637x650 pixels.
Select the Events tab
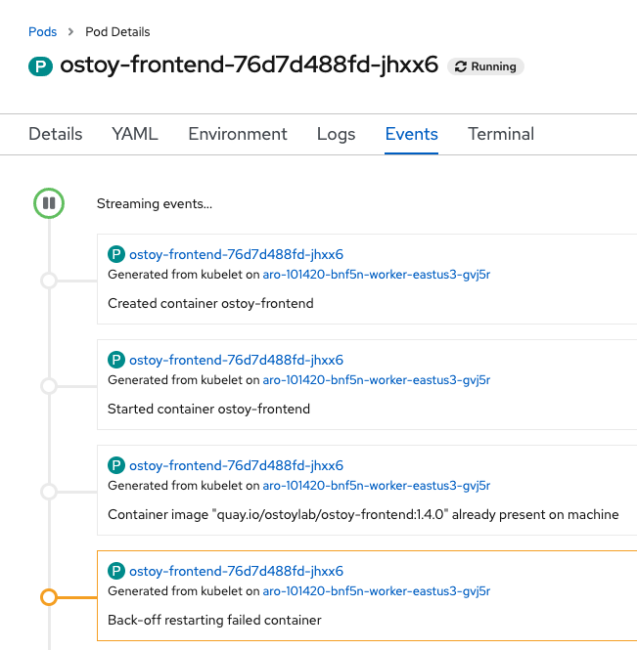(411, 134)
